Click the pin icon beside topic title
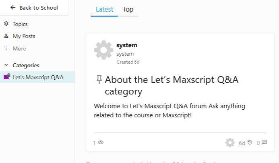Screen dimensions: 279x163 (99, 79)
